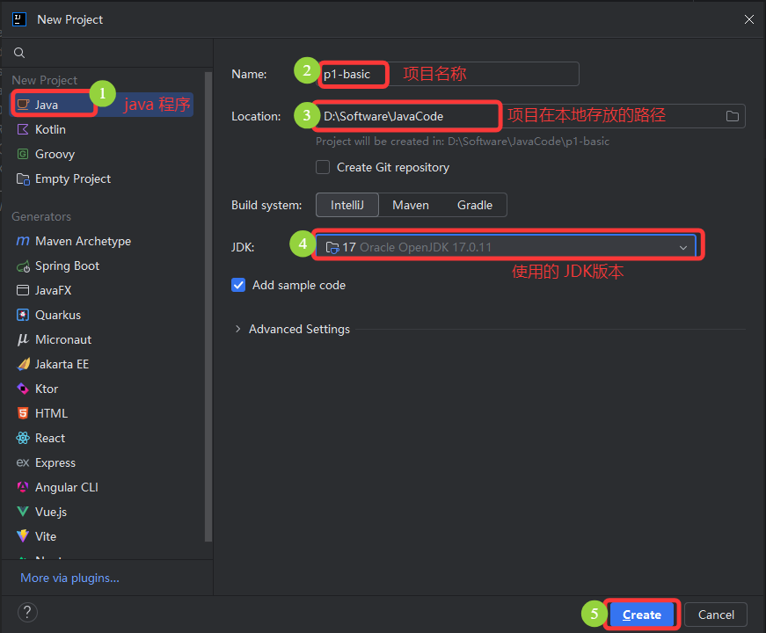Choose the Vue.js generator icon

[23, 512]
